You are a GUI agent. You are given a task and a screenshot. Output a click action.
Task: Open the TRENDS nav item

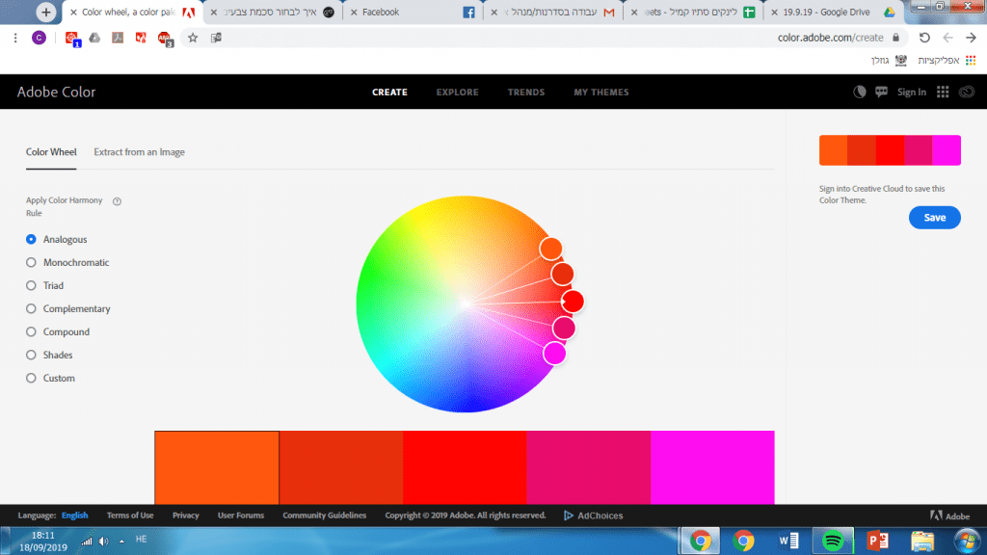tap(526, 92)
